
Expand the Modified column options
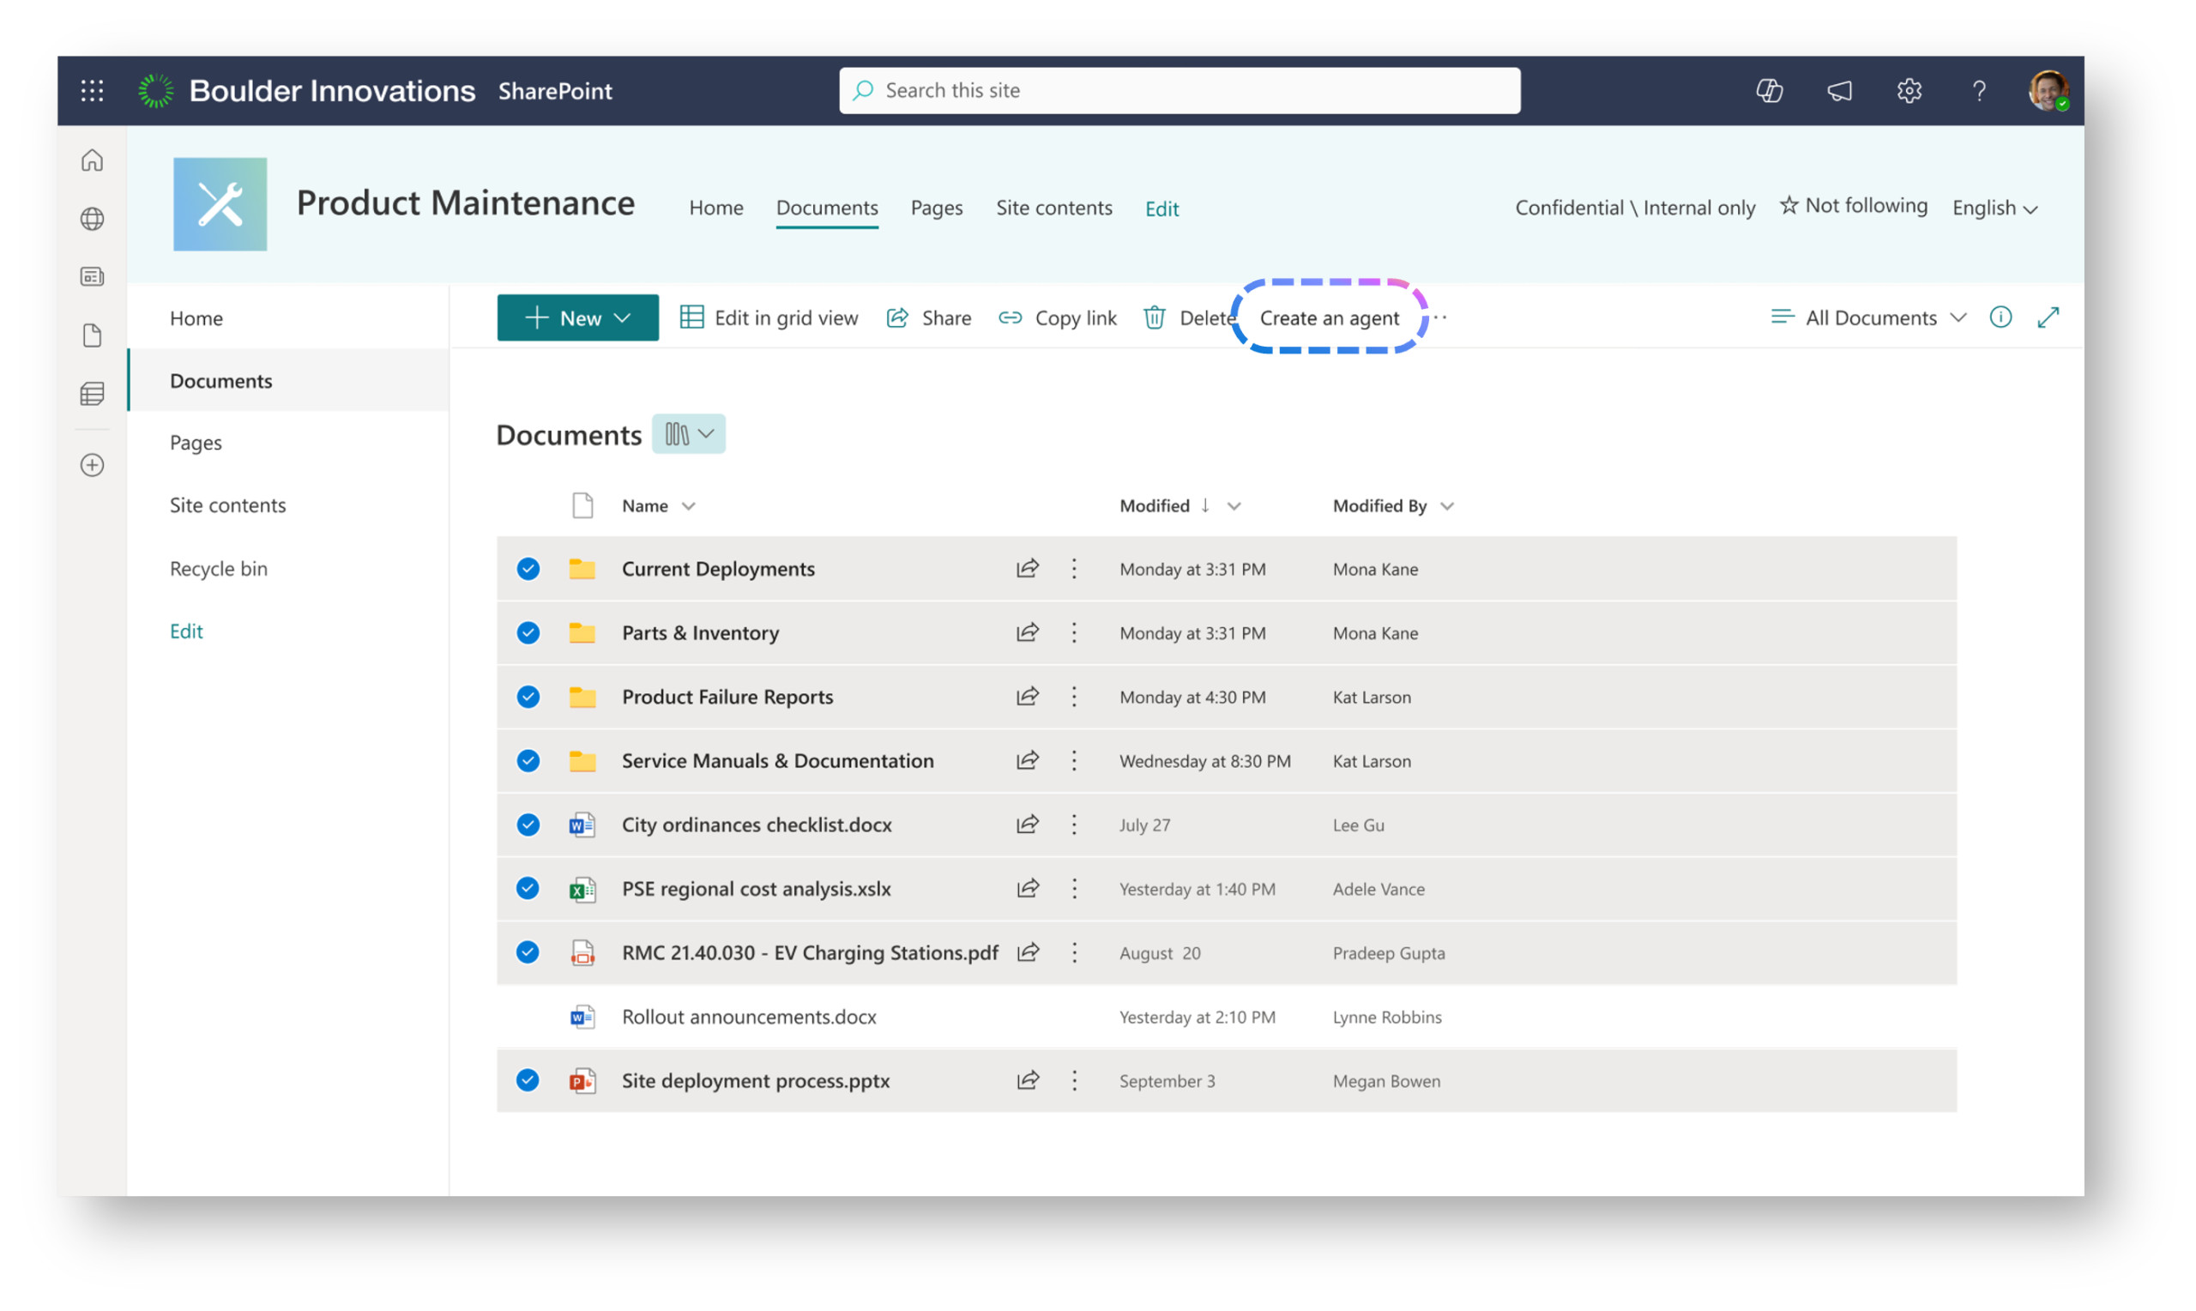click(x=1234, y=506)
